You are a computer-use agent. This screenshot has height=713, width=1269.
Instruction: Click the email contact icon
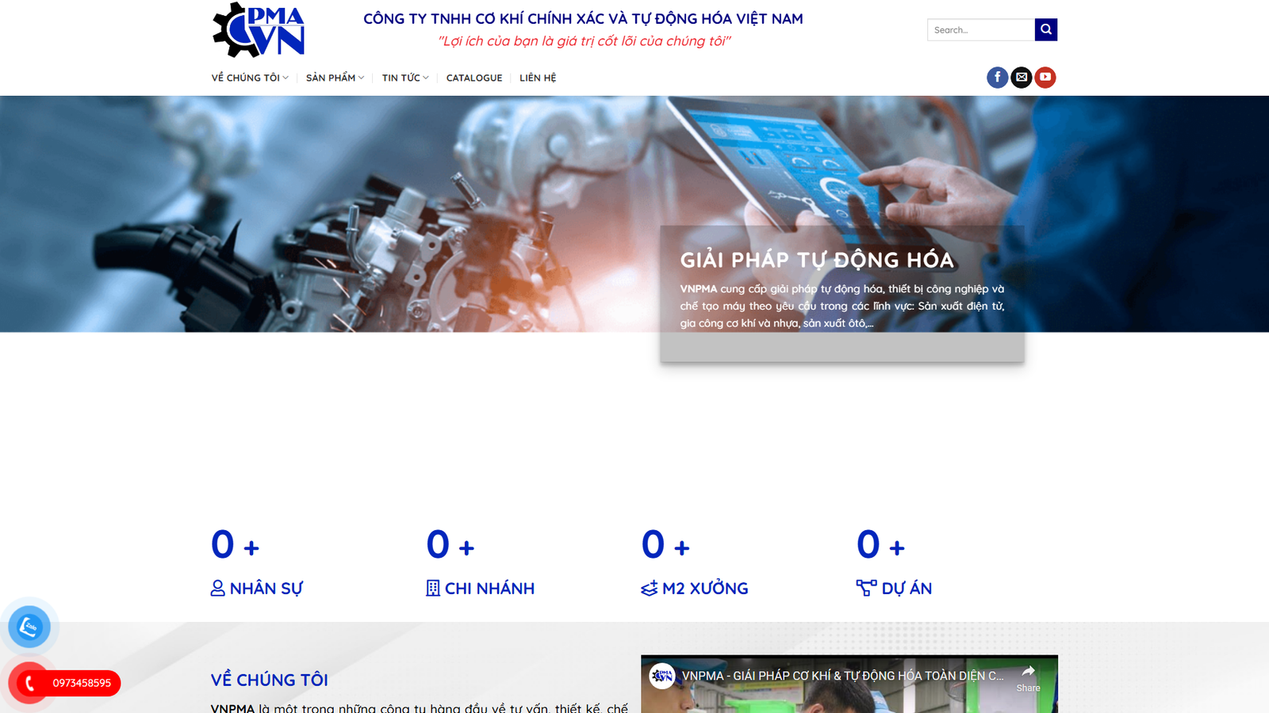[x=1022, y=77]
